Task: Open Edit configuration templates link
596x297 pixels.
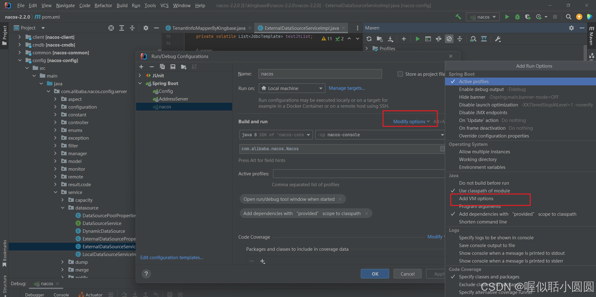Action: coord(172,258)
